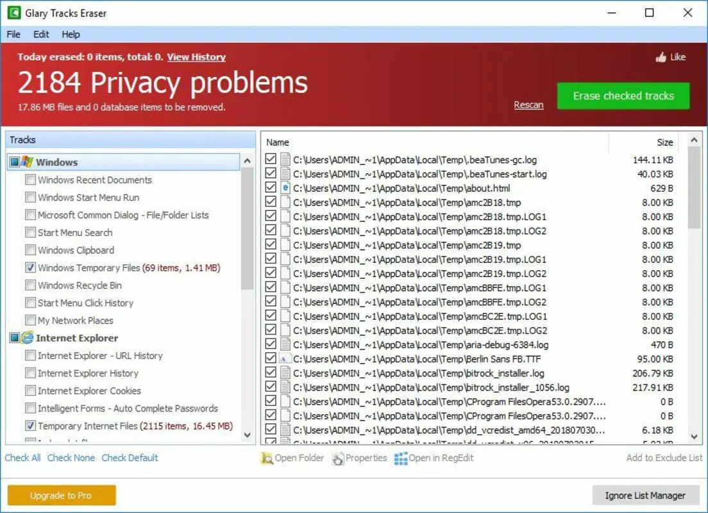Enable Windows Recent Documents checkbox
Image resolution: width=708 pixels, height=513 pixels.
point(30,180)
